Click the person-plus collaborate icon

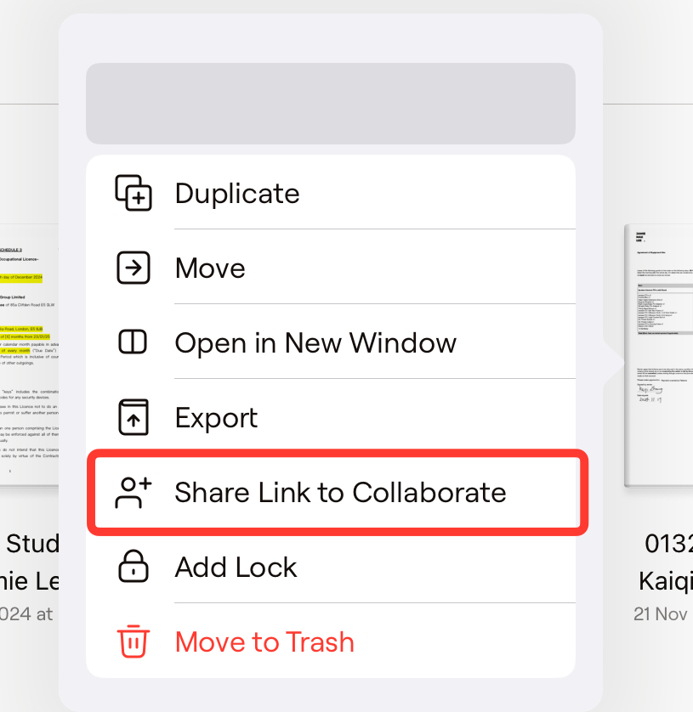133,492
